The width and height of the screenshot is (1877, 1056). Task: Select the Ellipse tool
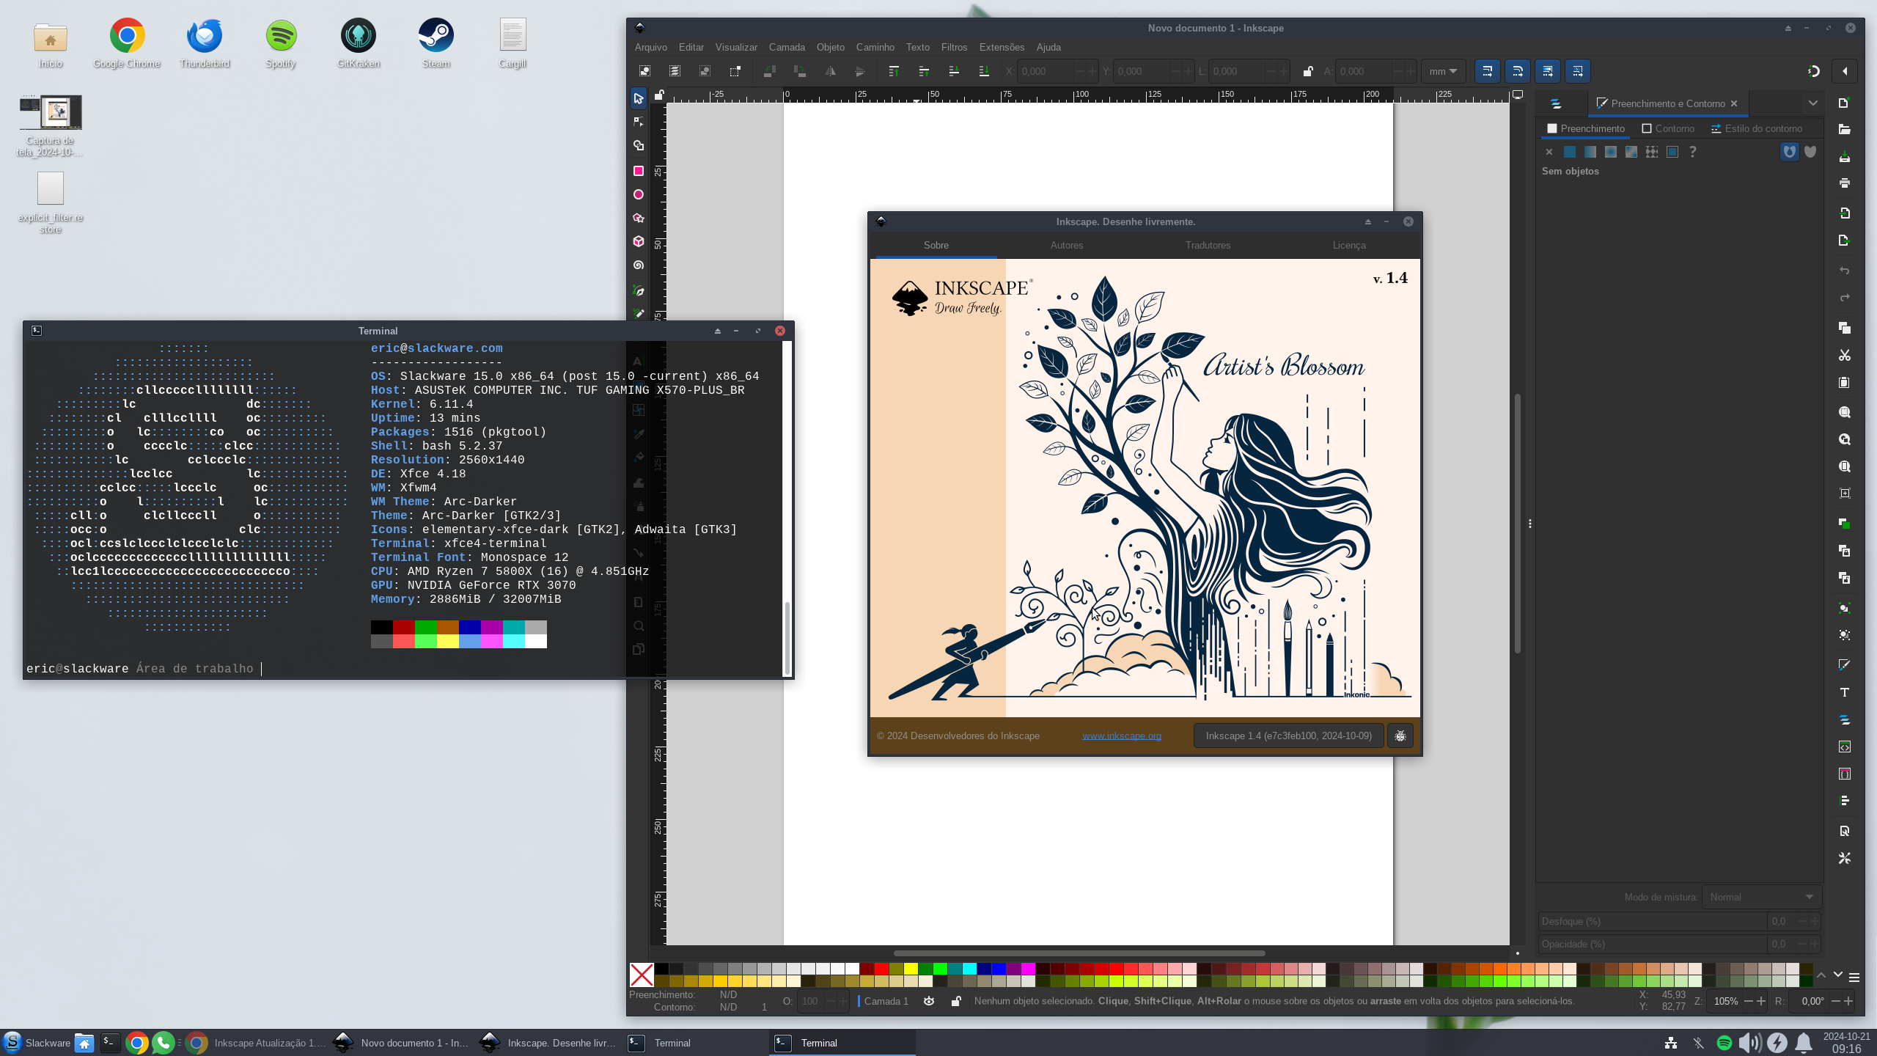pos(639,194)
